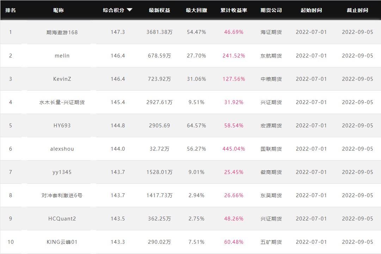Click return rate 127.56%
This screenshot has height=254, width=381.
tap(234, 79)
